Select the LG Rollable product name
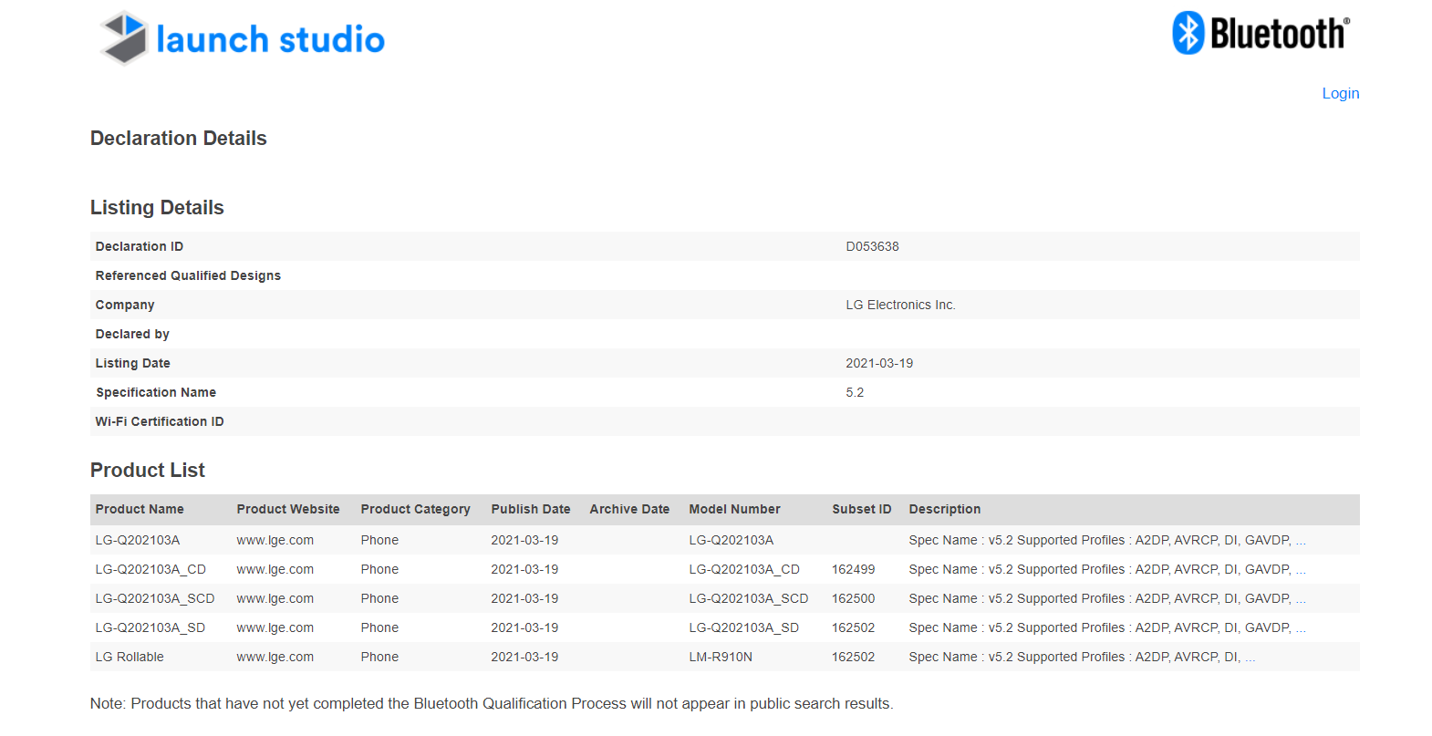1432x736 pixels. (130, 657)
